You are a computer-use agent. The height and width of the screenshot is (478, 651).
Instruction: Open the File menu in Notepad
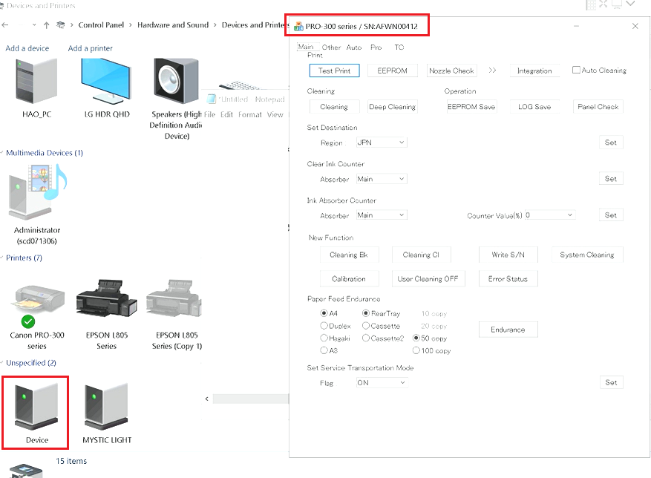pyautogui.click(x=209, y=114)
